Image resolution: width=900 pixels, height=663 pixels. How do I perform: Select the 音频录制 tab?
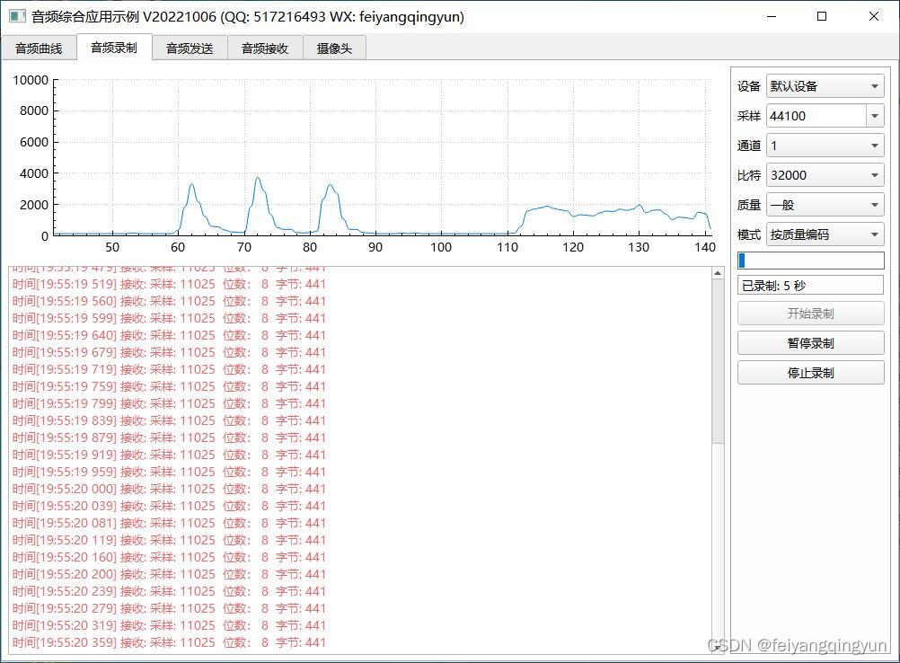point(114,47)
